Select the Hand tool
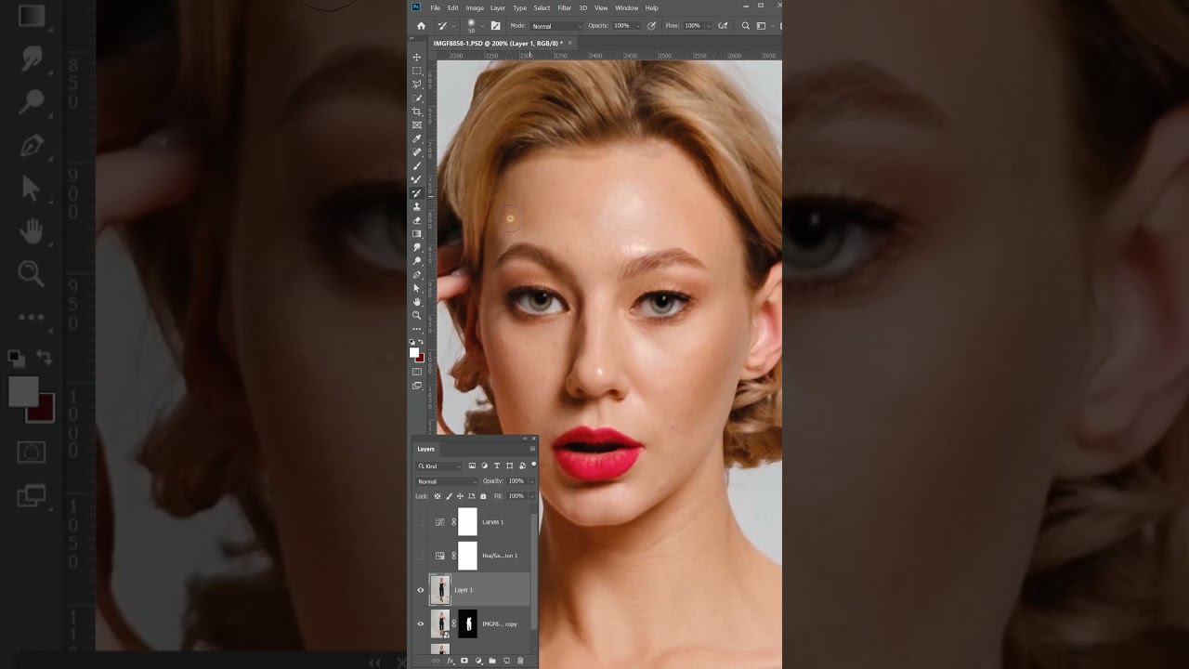The height and width of the screenshot is (669, 1189). pyautogui.click(x=417, y=302)
